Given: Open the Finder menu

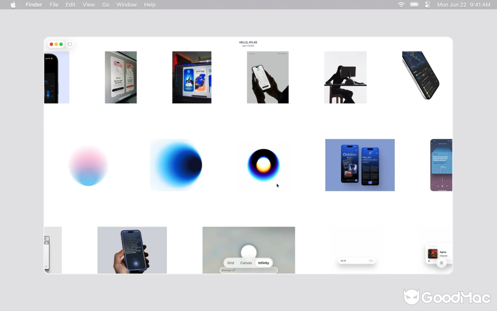Looking at the screenshot, I should [x=34, y=5].
